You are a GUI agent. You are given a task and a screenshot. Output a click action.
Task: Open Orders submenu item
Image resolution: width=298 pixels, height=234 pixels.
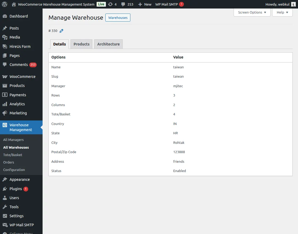pos(9,162)
